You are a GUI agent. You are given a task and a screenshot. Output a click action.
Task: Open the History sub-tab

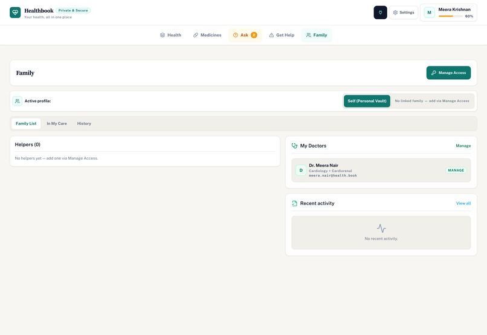84,123
